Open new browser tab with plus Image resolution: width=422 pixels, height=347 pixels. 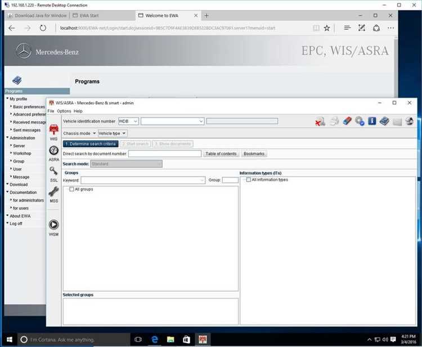pos(206,16)
